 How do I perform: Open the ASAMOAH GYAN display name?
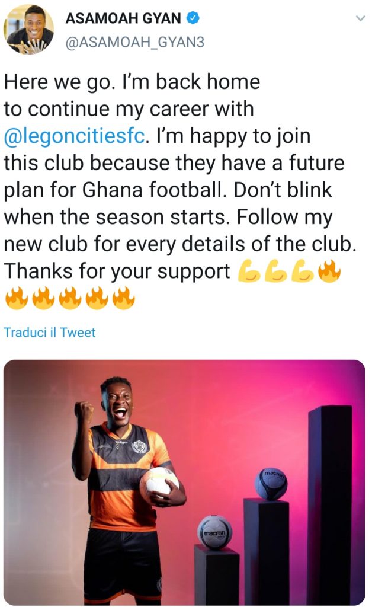click(123, 18)
